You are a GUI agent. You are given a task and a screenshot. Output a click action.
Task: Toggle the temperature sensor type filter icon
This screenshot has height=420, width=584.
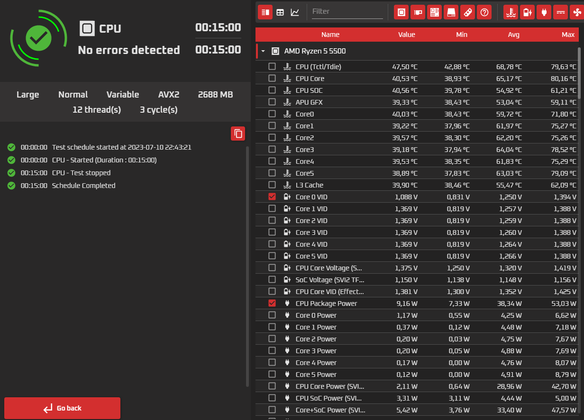click(511, 12)
